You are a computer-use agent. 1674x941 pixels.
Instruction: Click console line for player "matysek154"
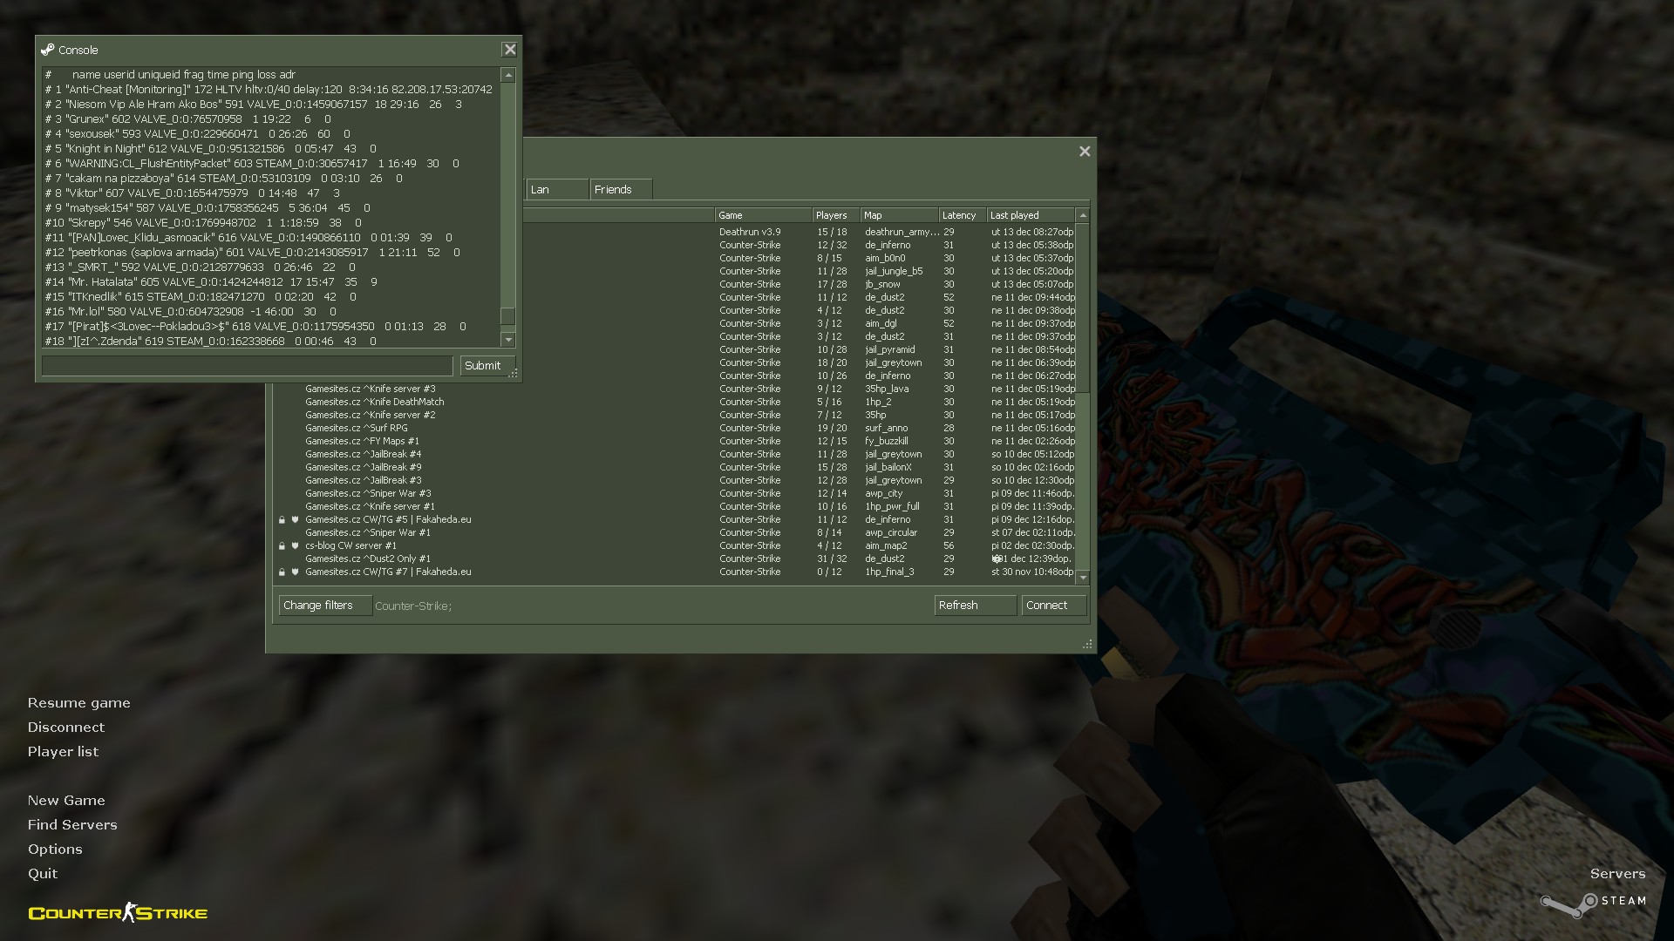click(208, 208)
